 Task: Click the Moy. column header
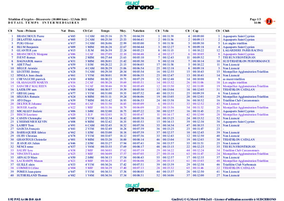coord(123,31)
